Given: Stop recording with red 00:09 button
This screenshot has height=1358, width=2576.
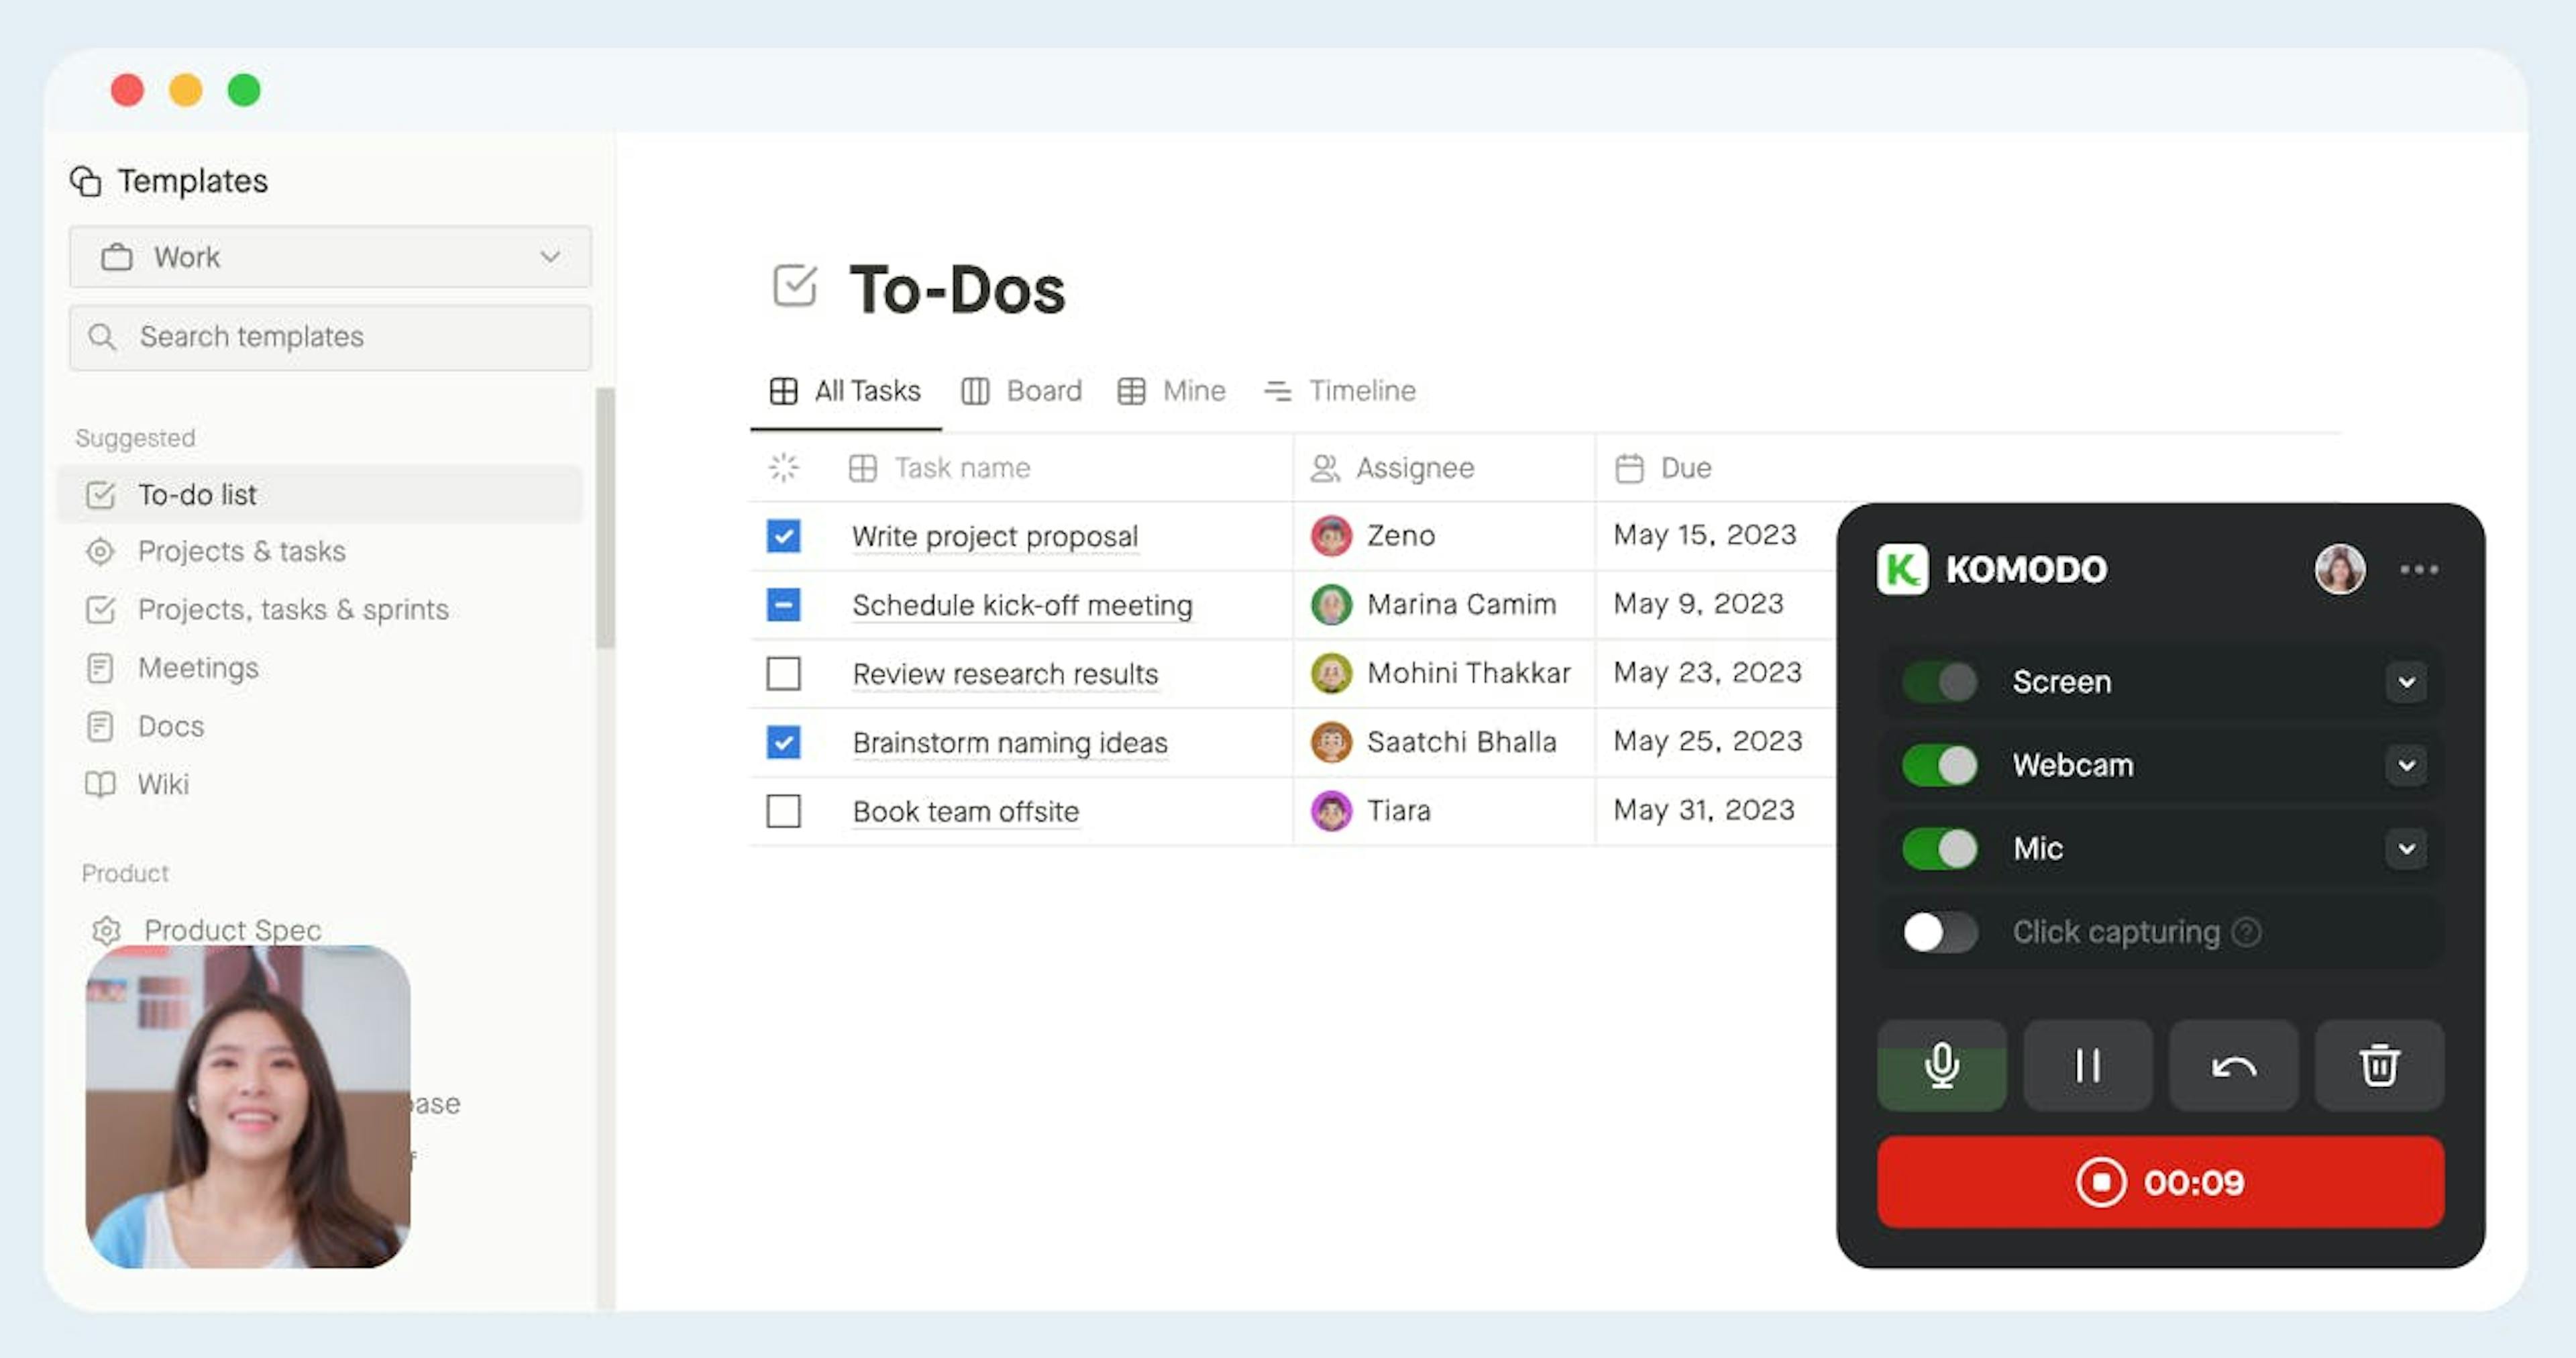Looking at the screenshot, I should (x=2160, y=1182).
